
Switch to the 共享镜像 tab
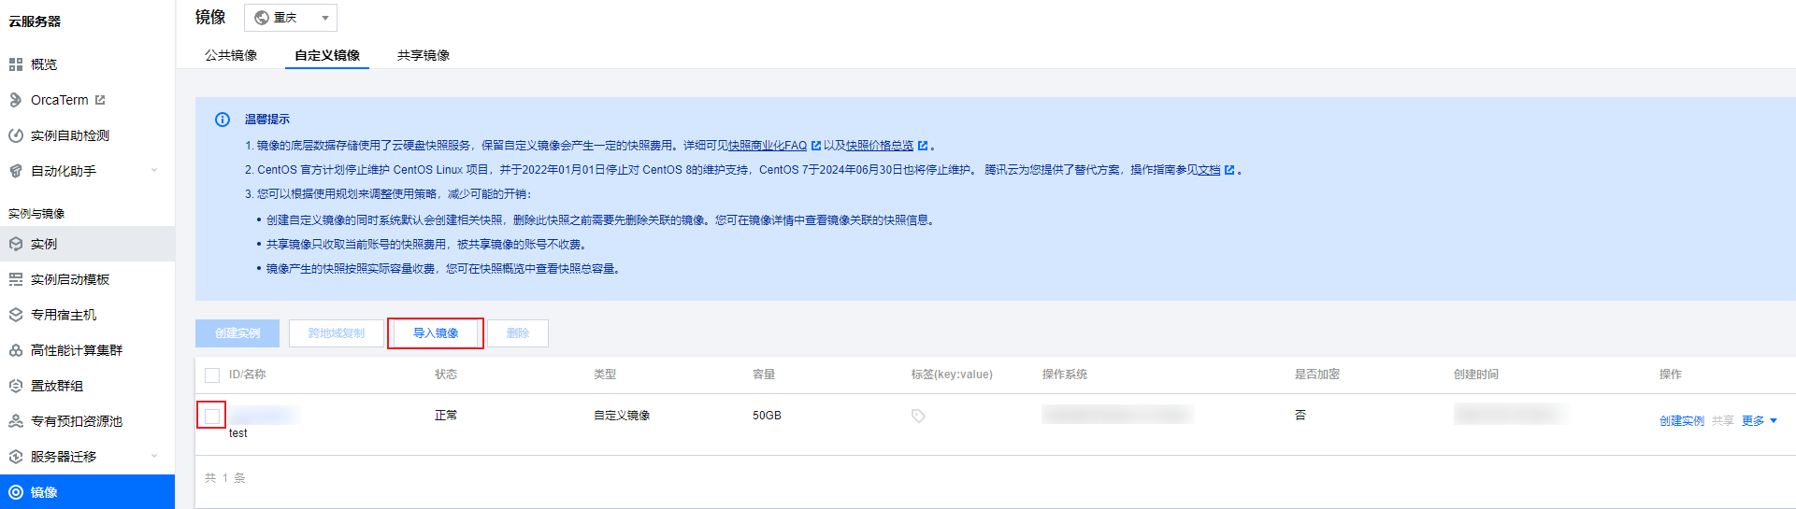(424, 55)
